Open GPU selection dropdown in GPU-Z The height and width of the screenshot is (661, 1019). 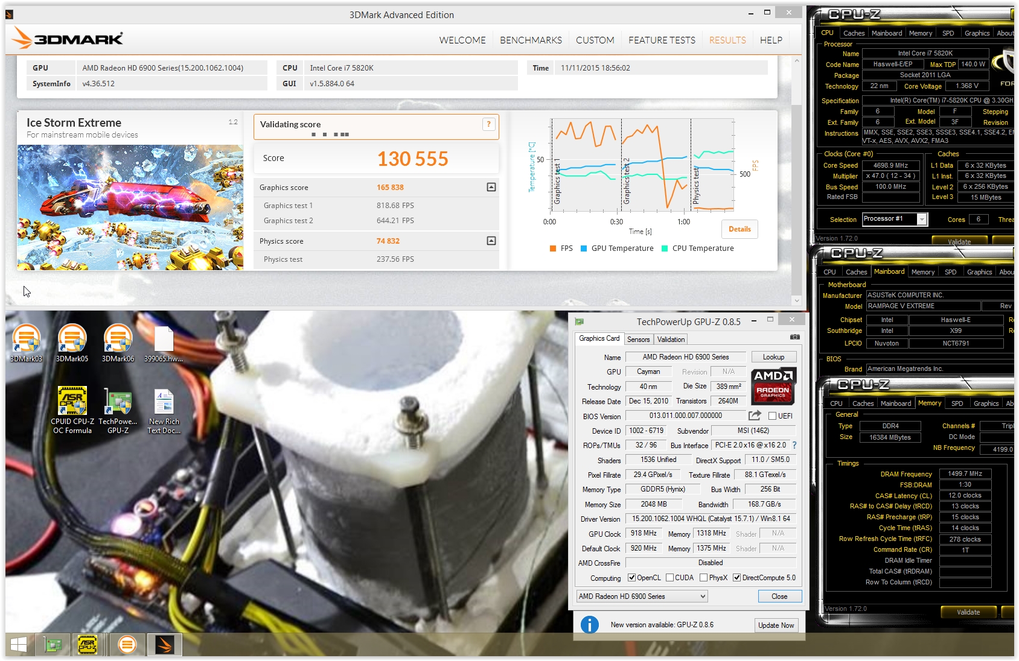(x=642, y=596)
